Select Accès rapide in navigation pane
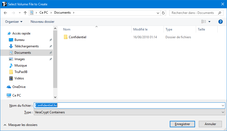The width and height of the screenshot is (227, 131). click(21, 33)
